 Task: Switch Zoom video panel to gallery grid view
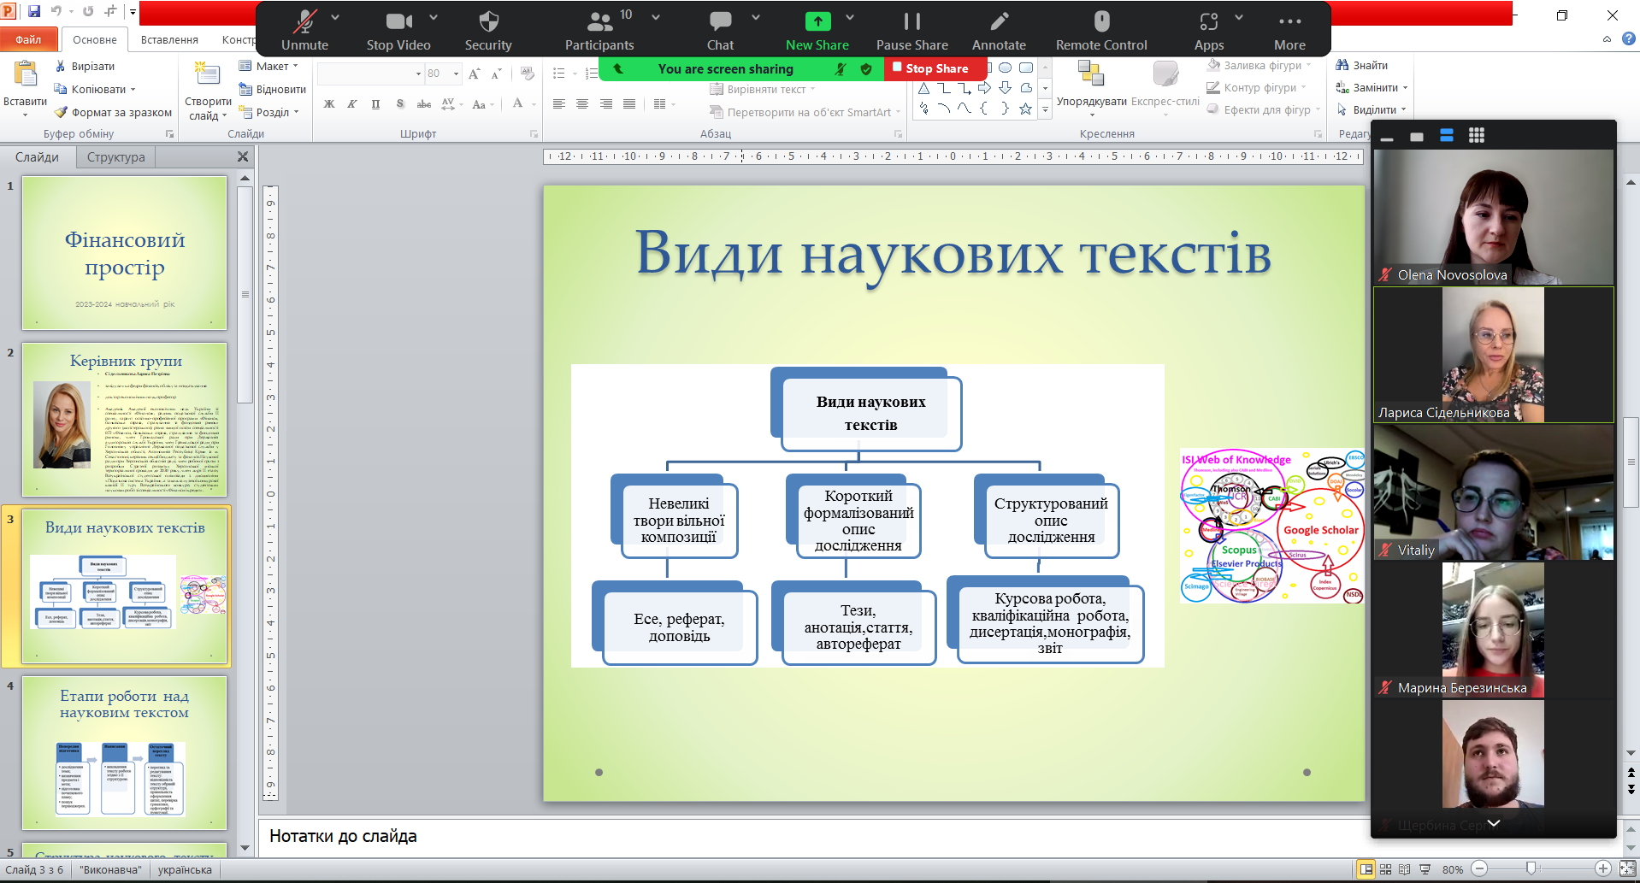pyautogui.click(x=1477, y=135)
